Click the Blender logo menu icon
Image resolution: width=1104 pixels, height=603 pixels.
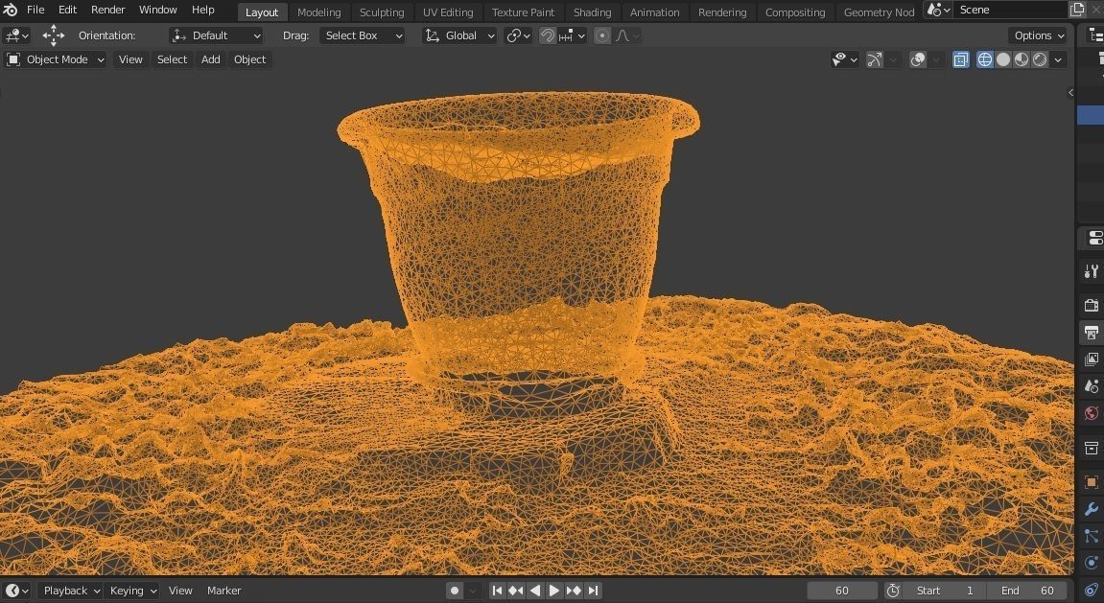tap(11, 10)
